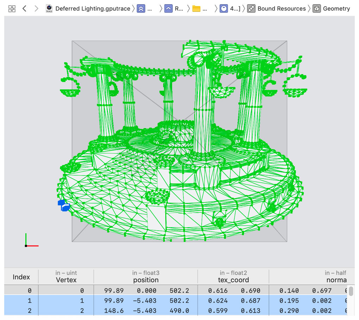
Task: Select the blue highlighted vertex marker
Action: coord(64,205)
